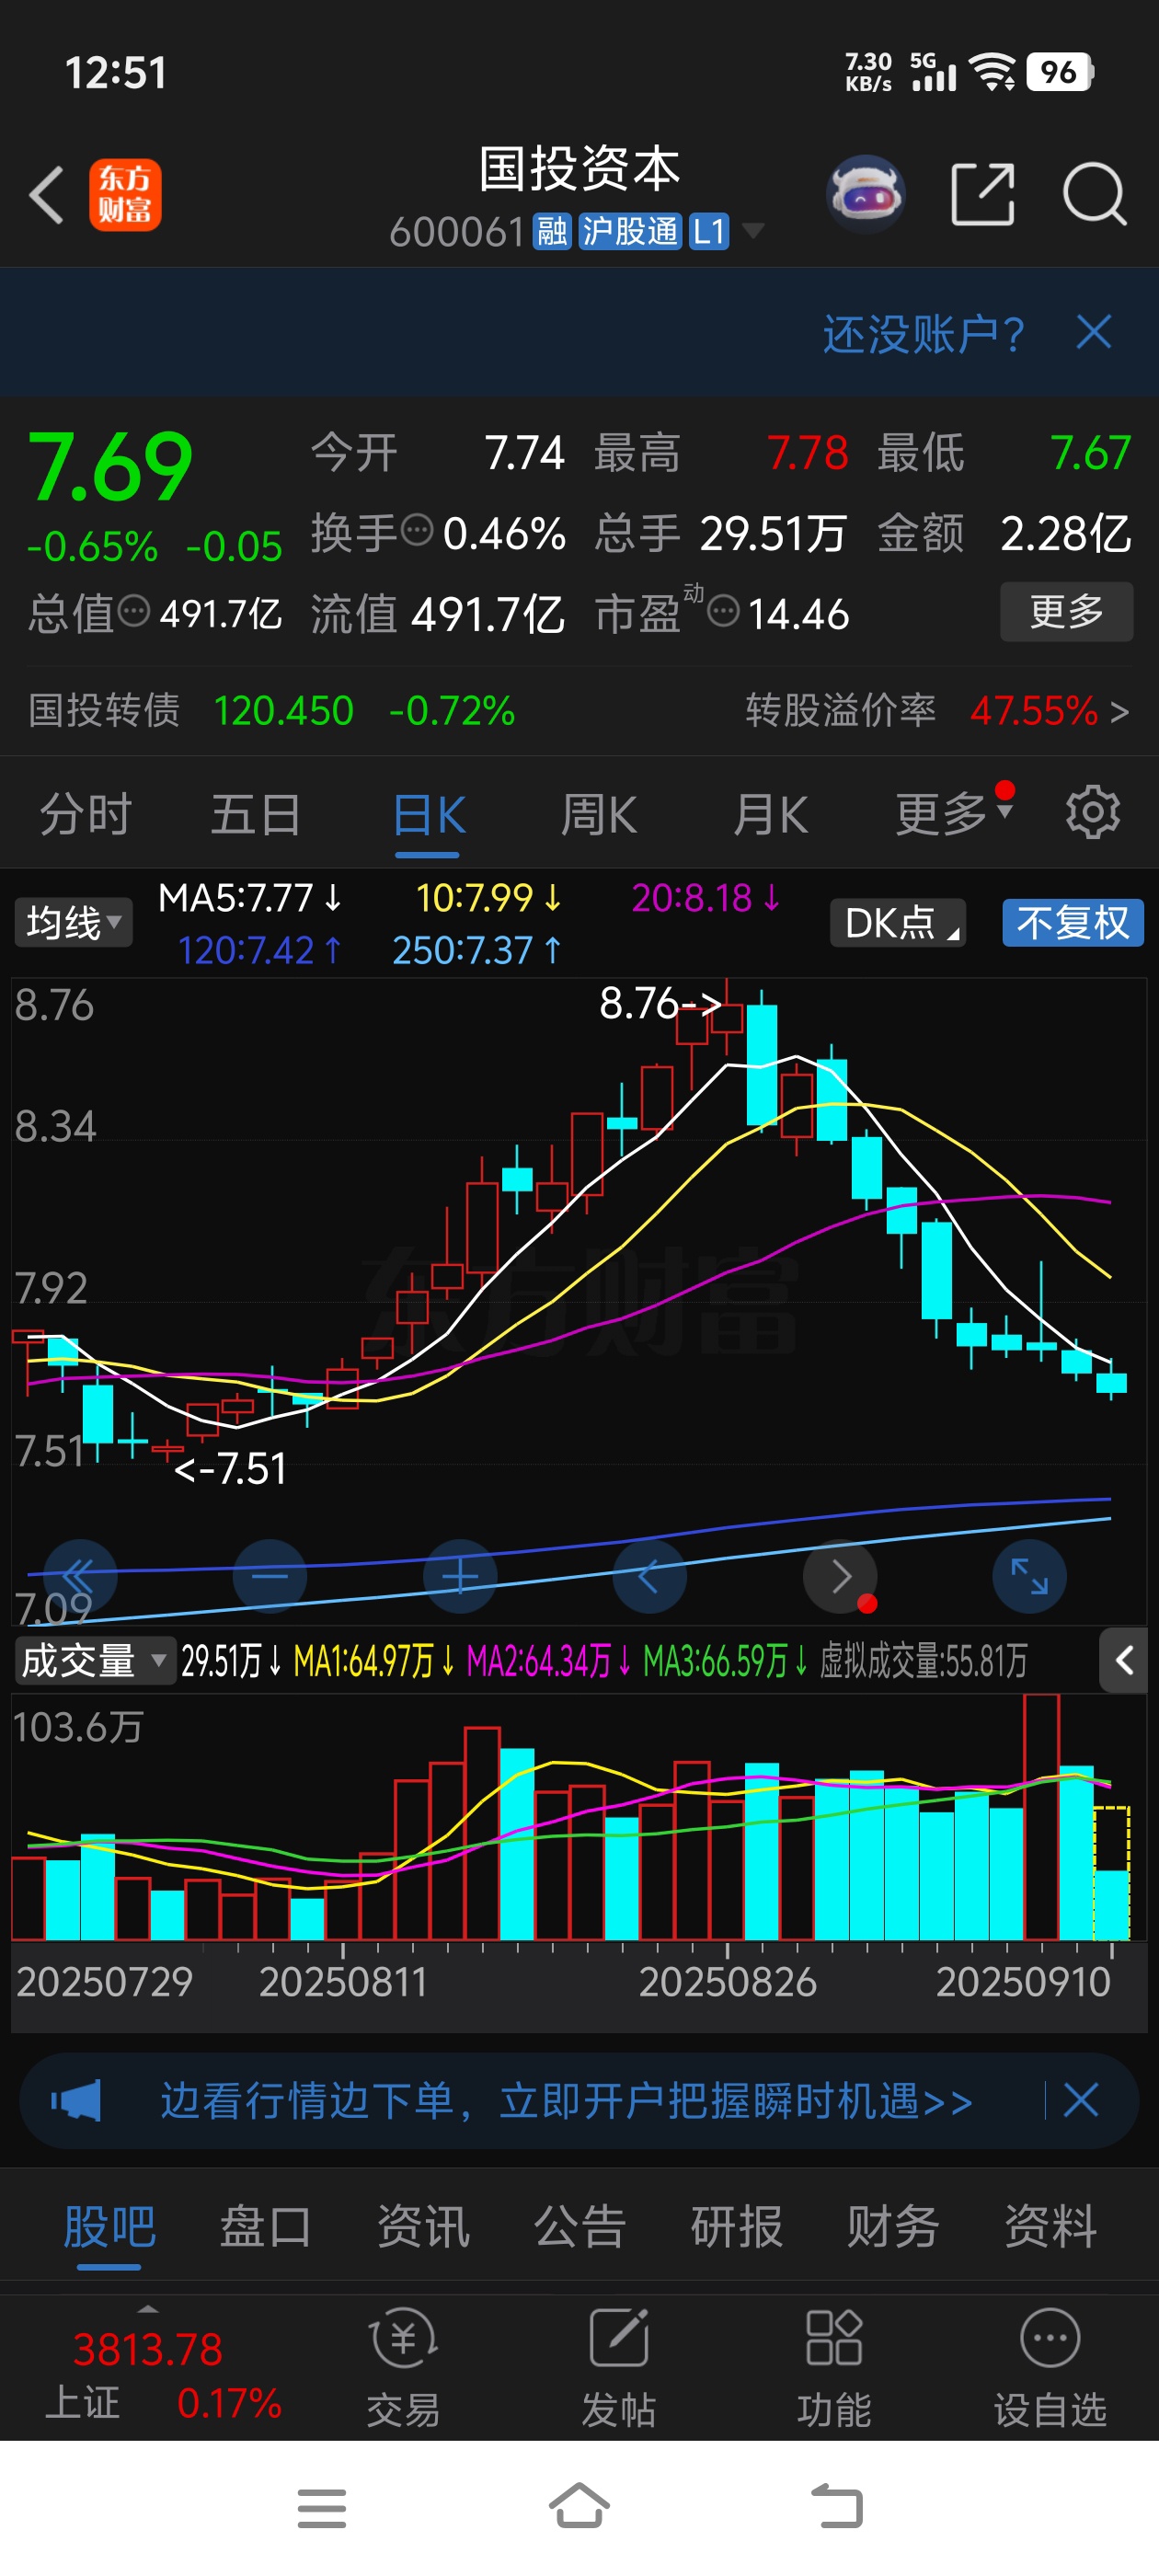The image size is (1159, 2576).
Task: Move chart left with left arrow button
Action: 650,1576
